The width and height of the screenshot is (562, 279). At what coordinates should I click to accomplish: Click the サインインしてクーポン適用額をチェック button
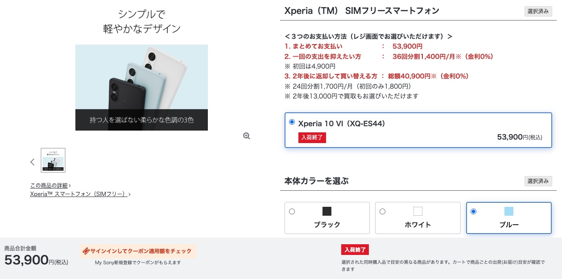click(138, 251)
